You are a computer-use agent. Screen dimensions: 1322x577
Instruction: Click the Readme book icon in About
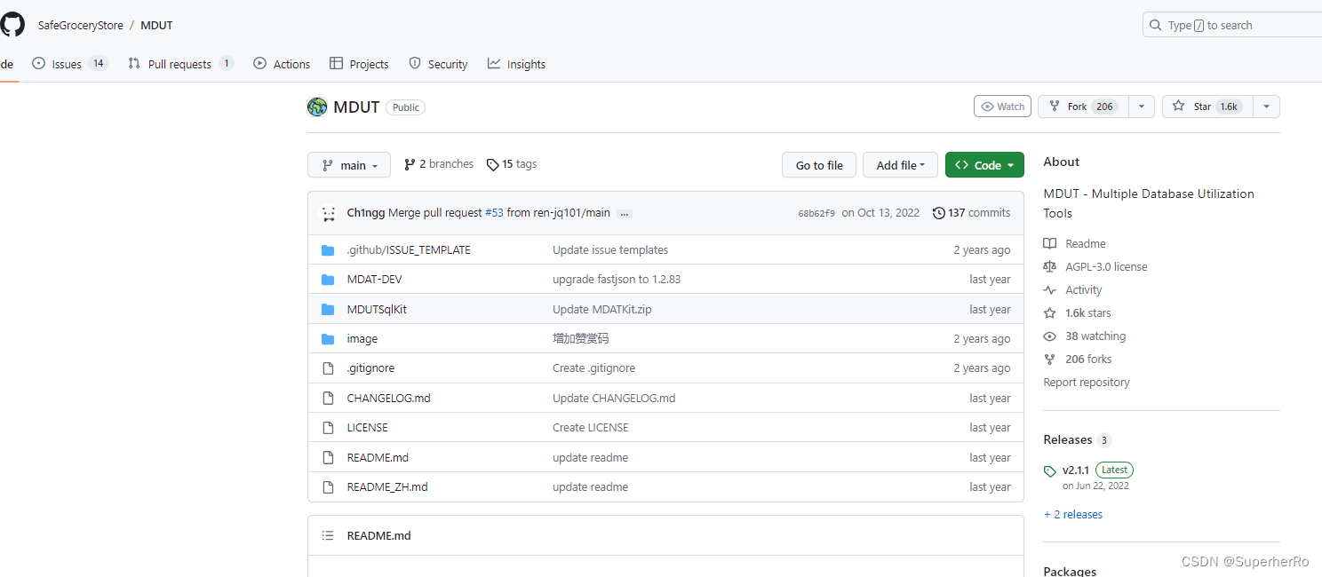[x=1050, y=244]
